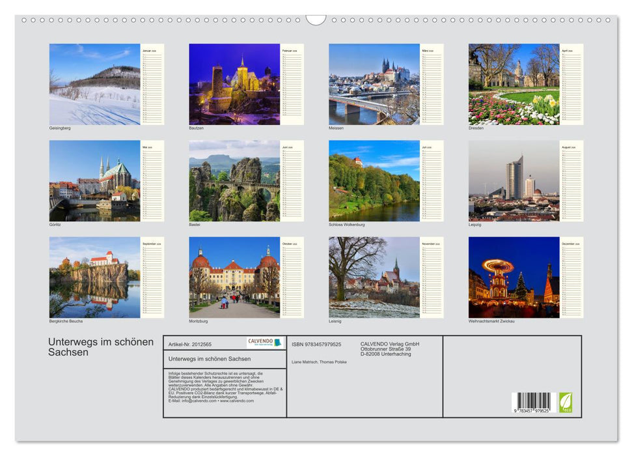The height and width of the screenshot is (456, 632).
Task: Click the Artikel-Nr. 2012565 field
Action: [x=191, y=345]
